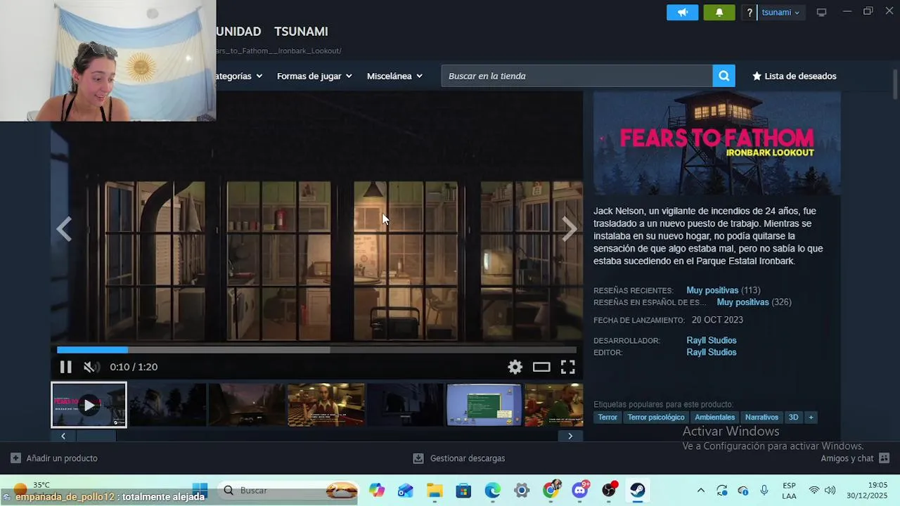900x506 pixels.
Task: Click the thumbnail strip scrollbar handle
Action: 96,436
